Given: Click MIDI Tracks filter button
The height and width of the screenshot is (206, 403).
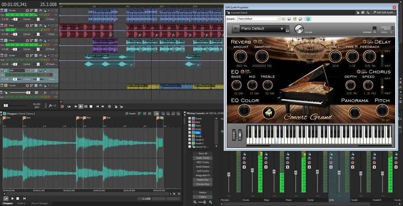Looking at the screenshot, I should coord(203,163).
